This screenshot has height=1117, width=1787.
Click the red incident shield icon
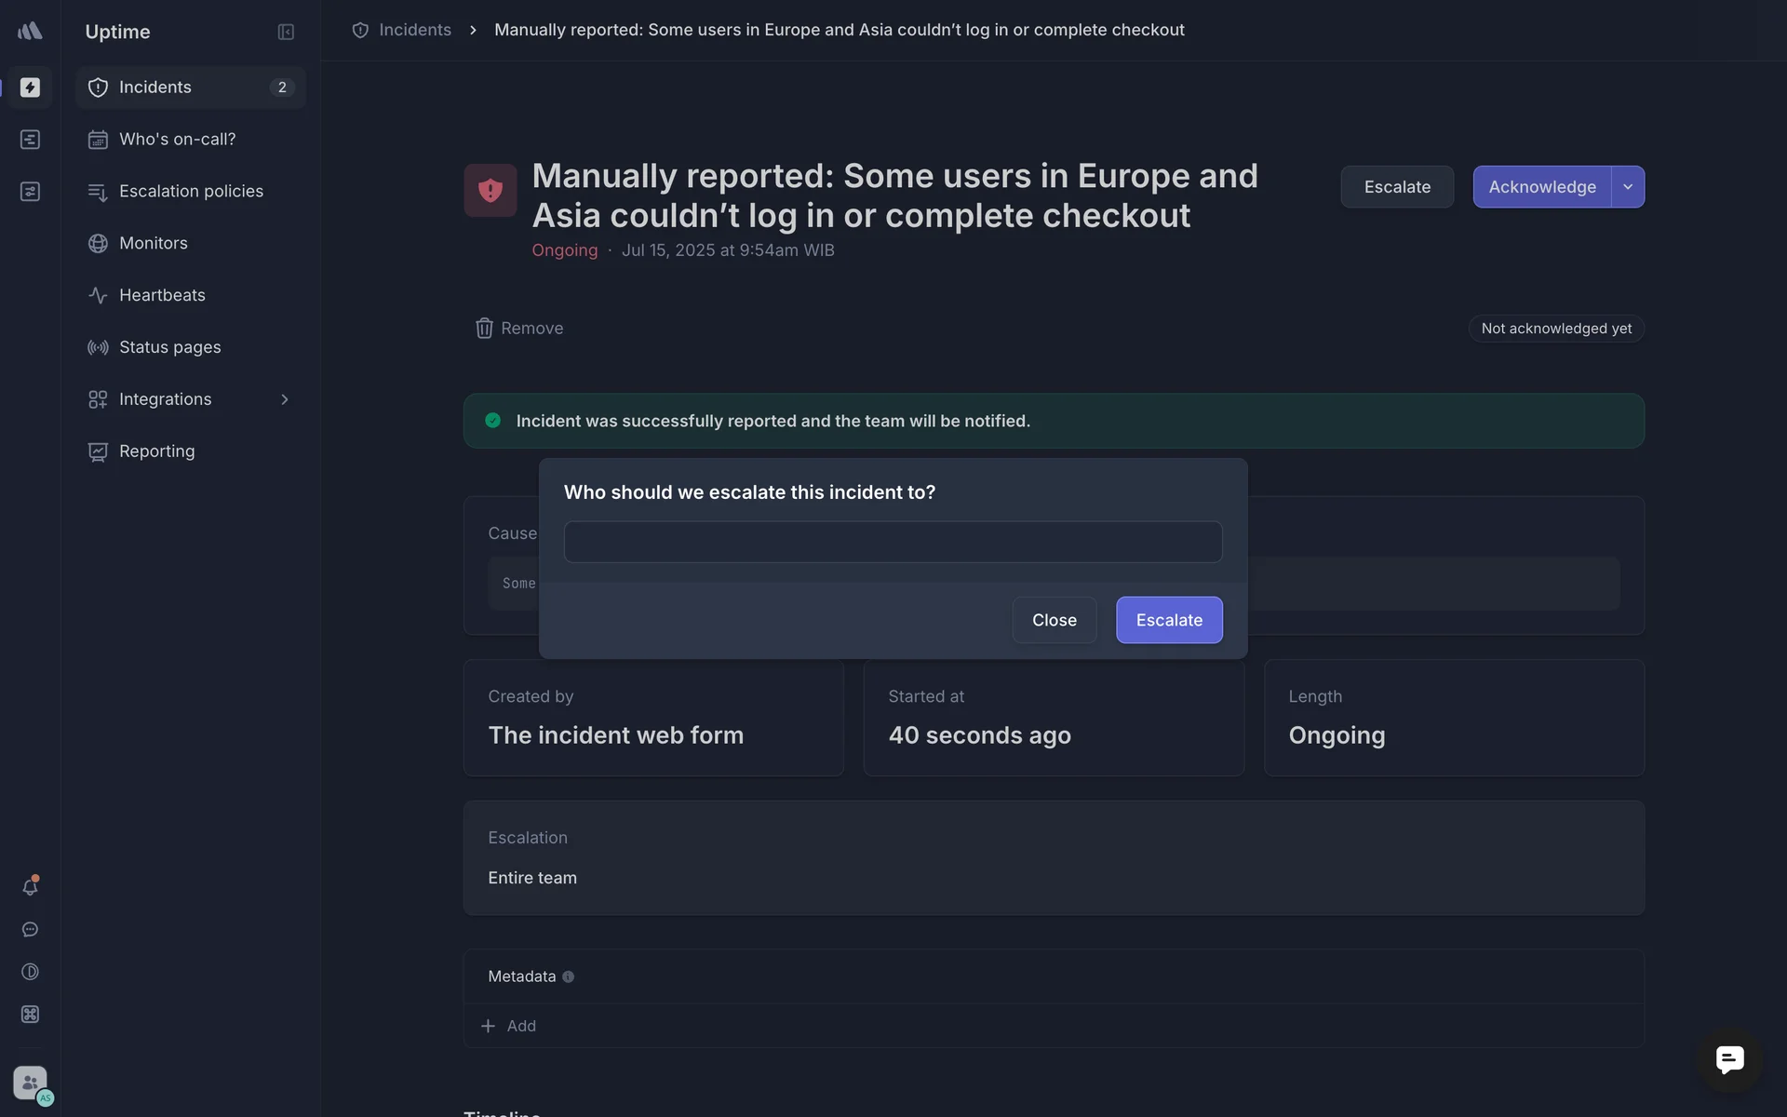coord(490,191)
